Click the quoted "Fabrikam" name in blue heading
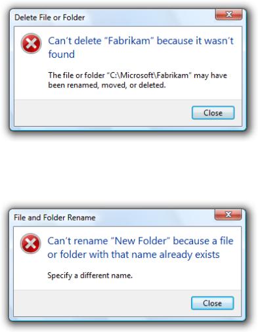This screenshot has height=332, width=258. tap(129, 41)
